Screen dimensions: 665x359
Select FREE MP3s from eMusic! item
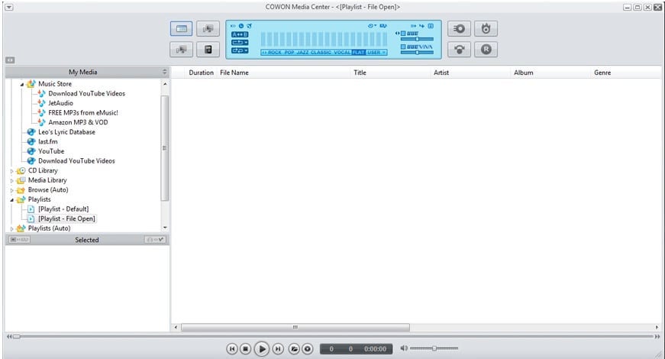(x=83, y=112)
